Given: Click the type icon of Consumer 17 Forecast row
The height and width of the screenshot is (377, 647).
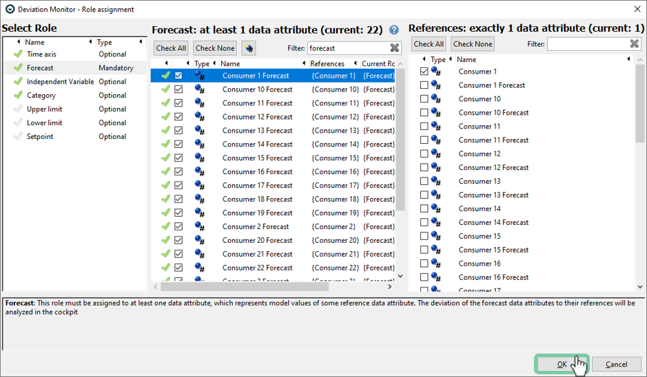Looking at the screenshot, I should pos(200,186).
